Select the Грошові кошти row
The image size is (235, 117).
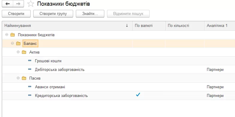[119, 61]
